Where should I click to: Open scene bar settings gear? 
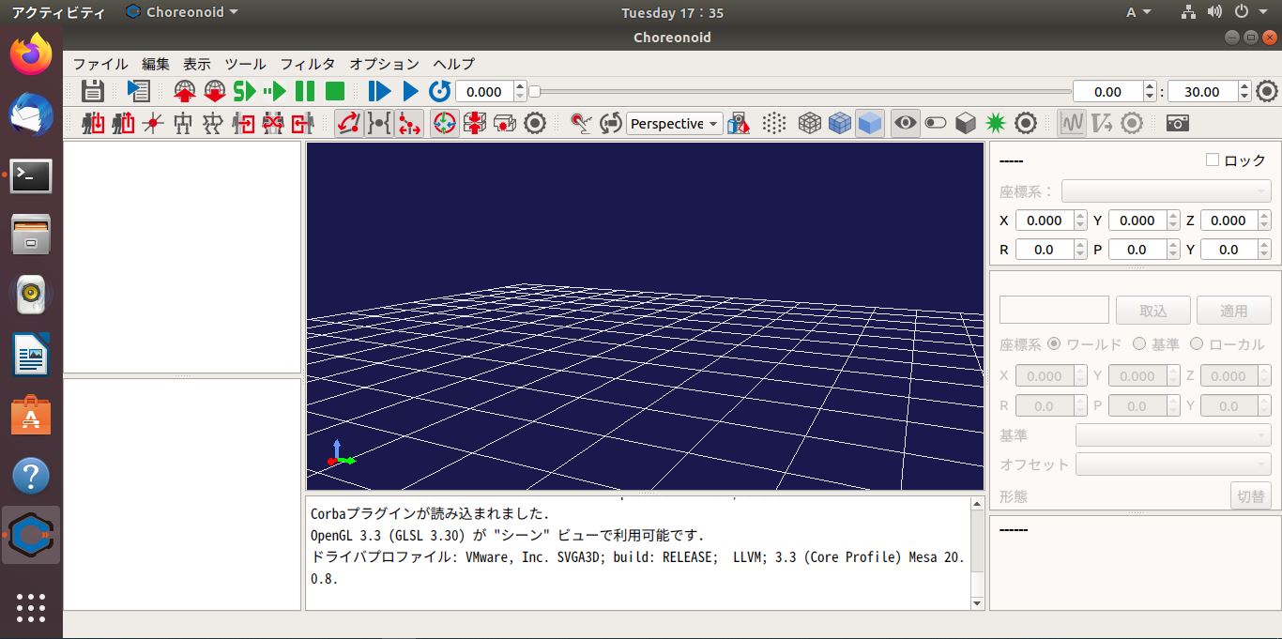click(1026, 123)
